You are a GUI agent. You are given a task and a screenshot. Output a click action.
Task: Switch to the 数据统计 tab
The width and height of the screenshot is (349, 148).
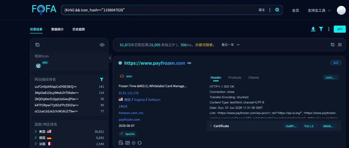point(58,29)
